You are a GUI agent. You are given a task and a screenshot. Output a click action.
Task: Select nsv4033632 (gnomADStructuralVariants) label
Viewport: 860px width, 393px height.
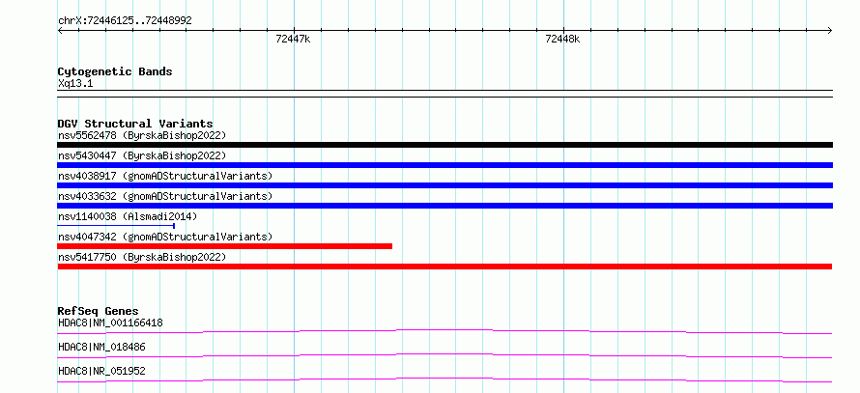coord(165,196)
